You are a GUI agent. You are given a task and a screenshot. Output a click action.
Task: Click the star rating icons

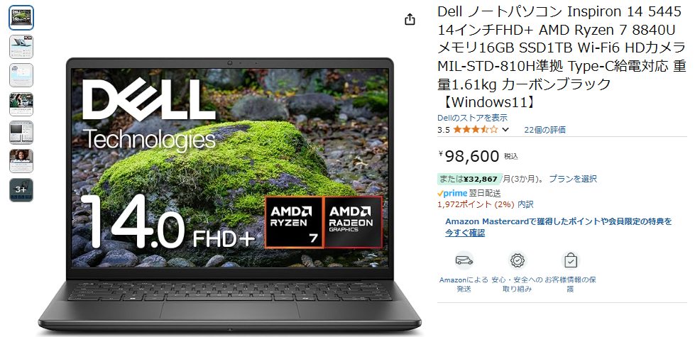coord(476,130)
